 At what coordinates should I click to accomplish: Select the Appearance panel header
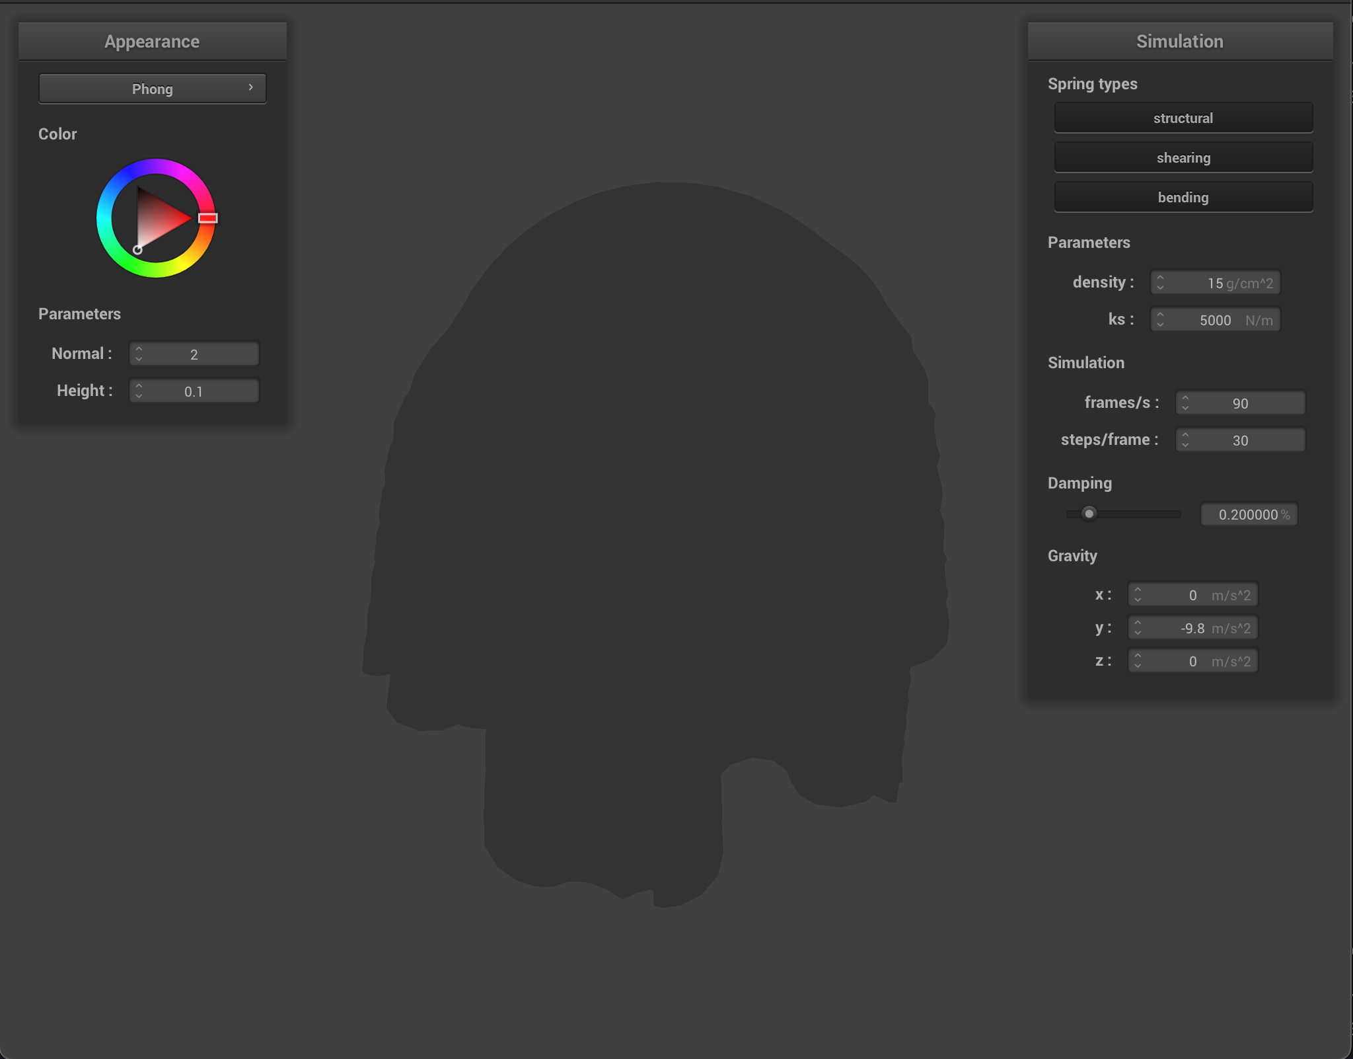[x=152, y=41]
